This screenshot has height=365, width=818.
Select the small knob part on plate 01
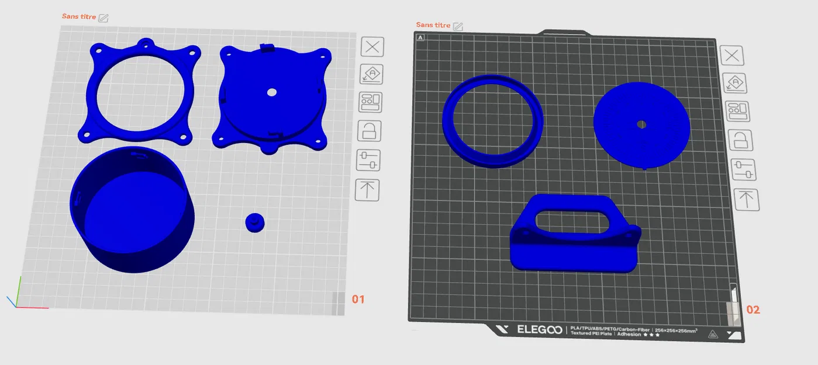254,222
